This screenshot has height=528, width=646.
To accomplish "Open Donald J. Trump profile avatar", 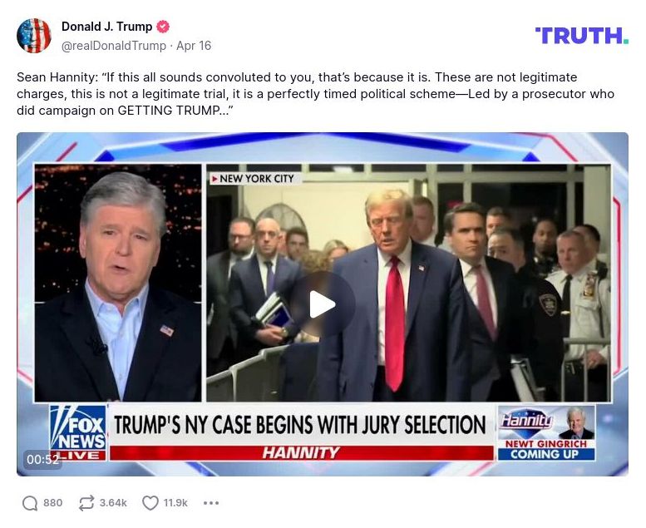I will point(34,36).
